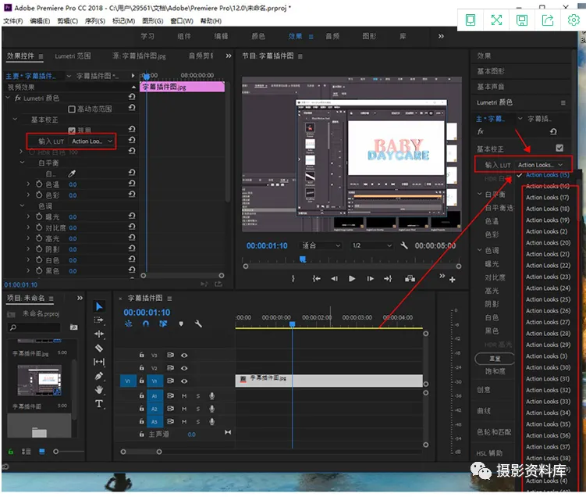Viewport: 586px width, 497px height.
Task: Open program monitor settings wrench
Action: 404,245
